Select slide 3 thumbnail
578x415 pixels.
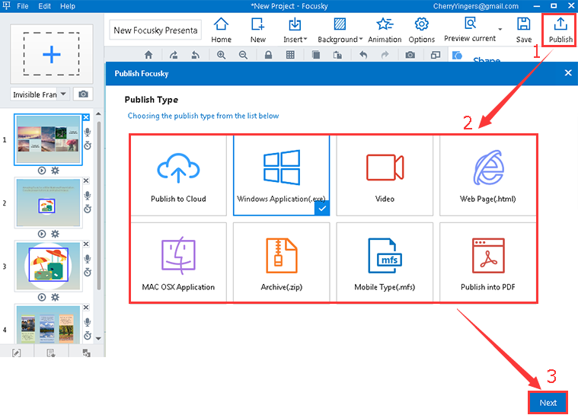coord(48,266)
